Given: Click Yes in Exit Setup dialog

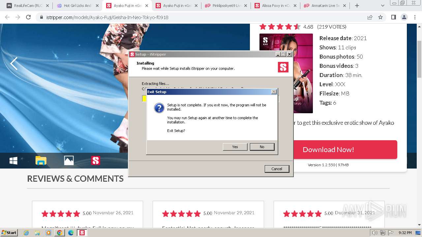Looking at the screenshot, I should 235,147.
